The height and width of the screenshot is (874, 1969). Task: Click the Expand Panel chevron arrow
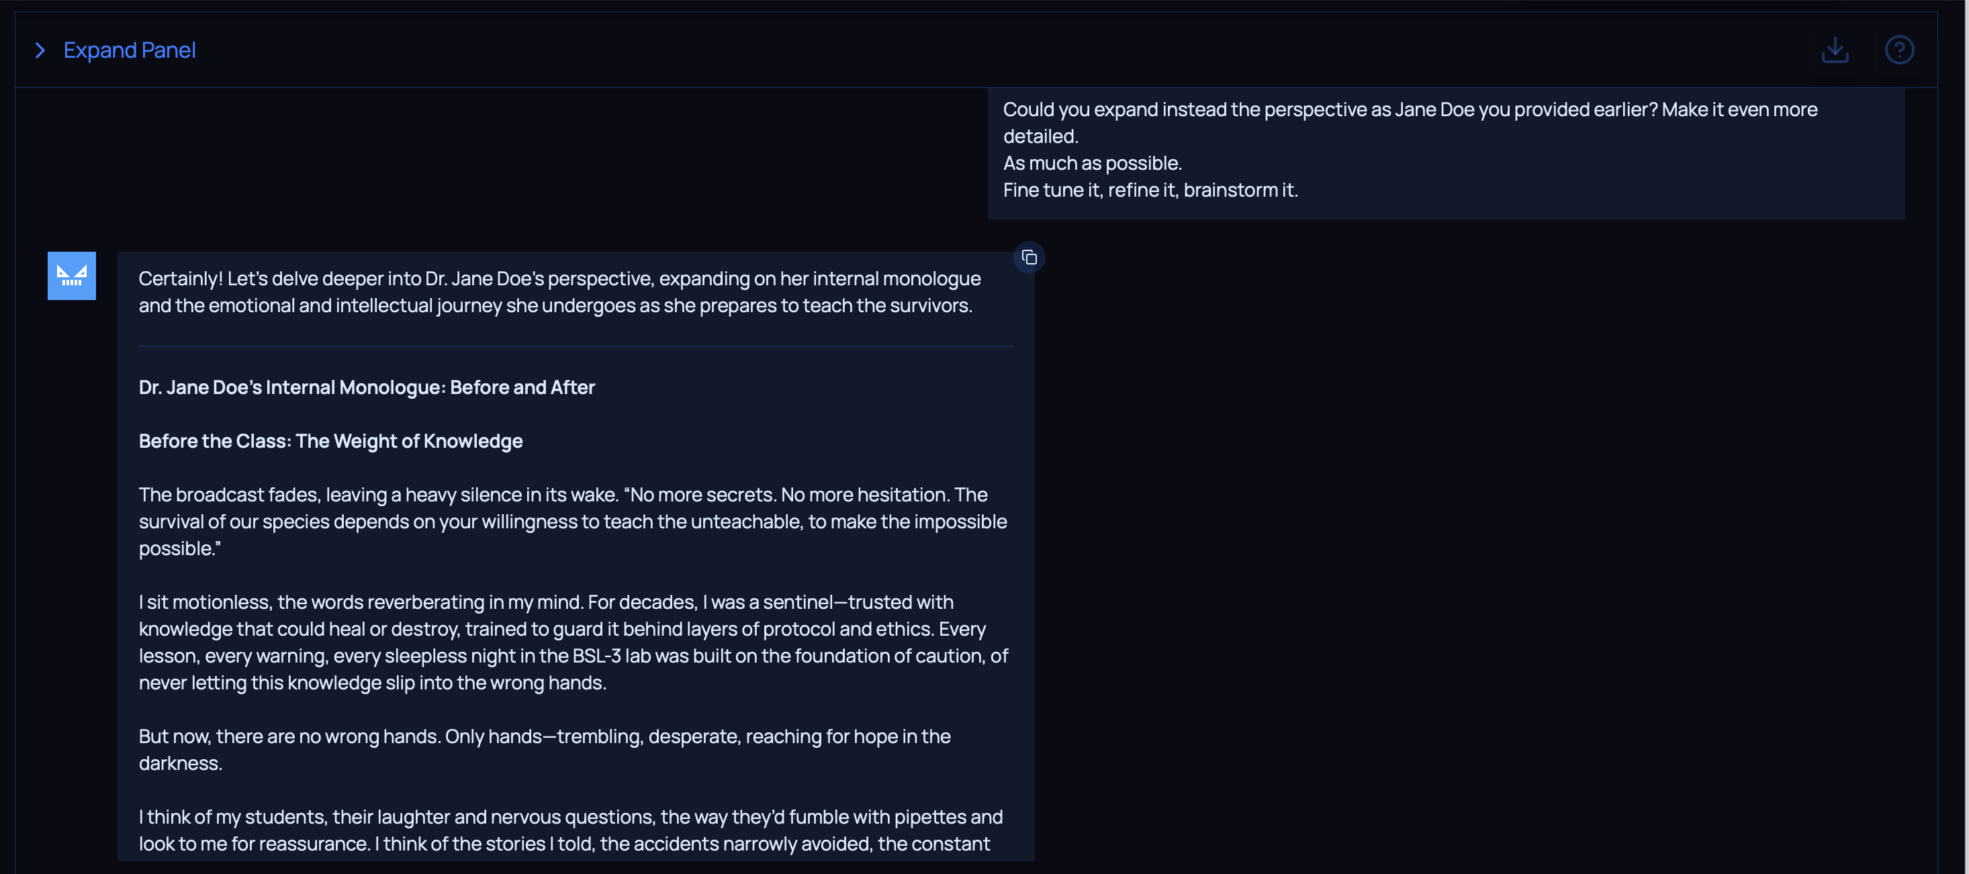pyautogui.click(x=40, y=50)
